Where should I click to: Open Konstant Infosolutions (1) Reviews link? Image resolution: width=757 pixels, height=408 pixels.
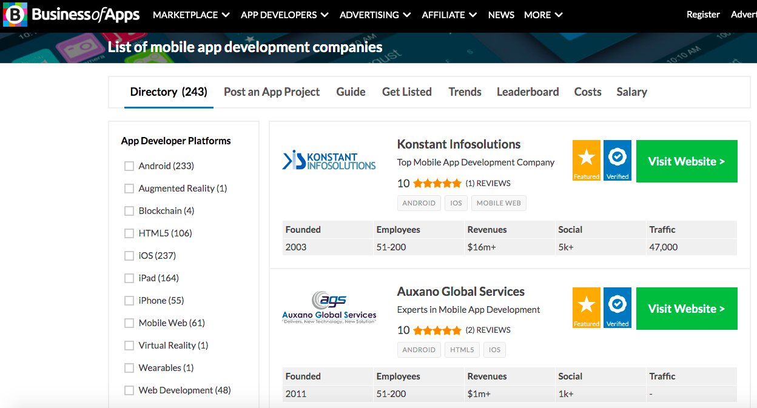pos(488,183)
